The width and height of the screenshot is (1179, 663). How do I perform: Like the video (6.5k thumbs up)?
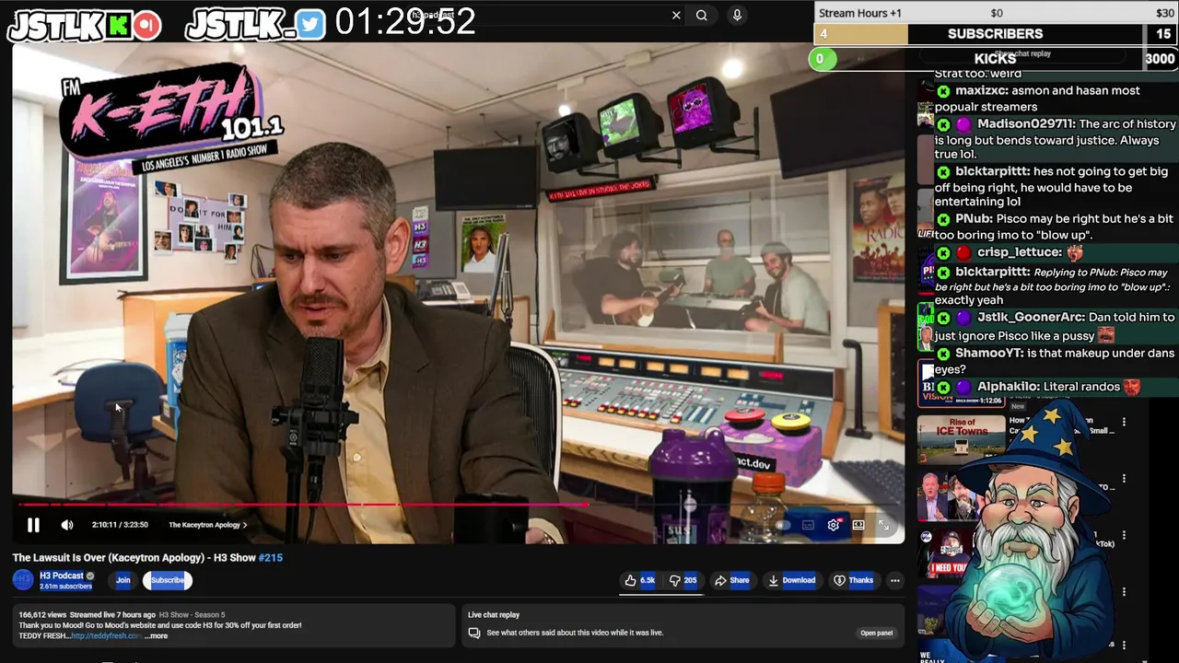640,580
